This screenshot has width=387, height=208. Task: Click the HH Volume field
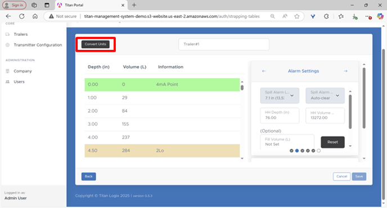[325, 115]
